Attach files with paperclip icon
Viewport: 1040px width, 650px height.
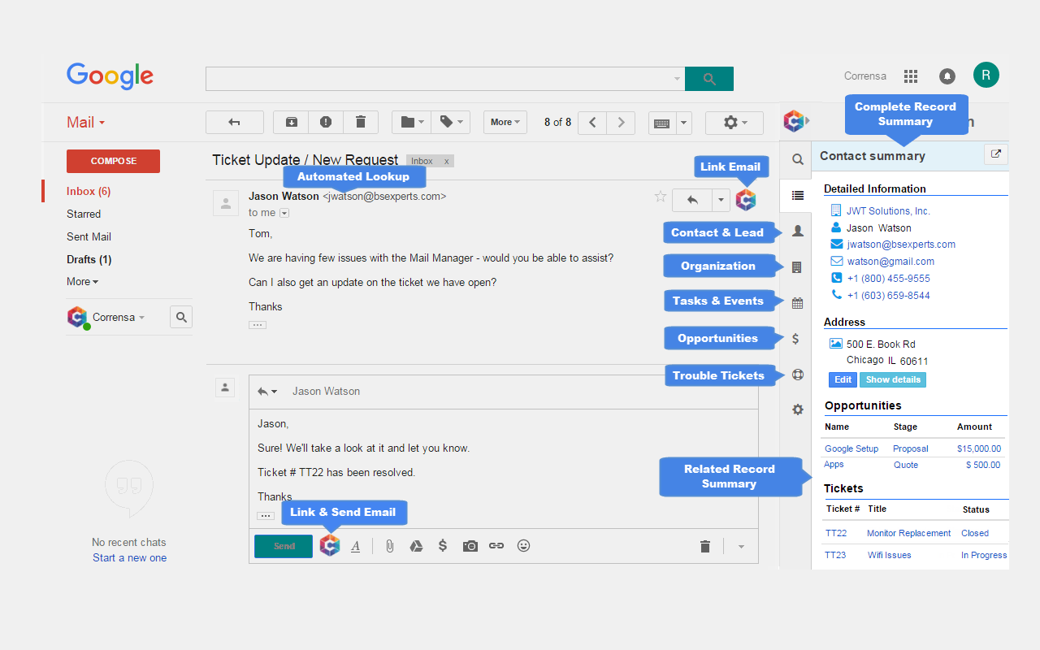coord(390,546)
